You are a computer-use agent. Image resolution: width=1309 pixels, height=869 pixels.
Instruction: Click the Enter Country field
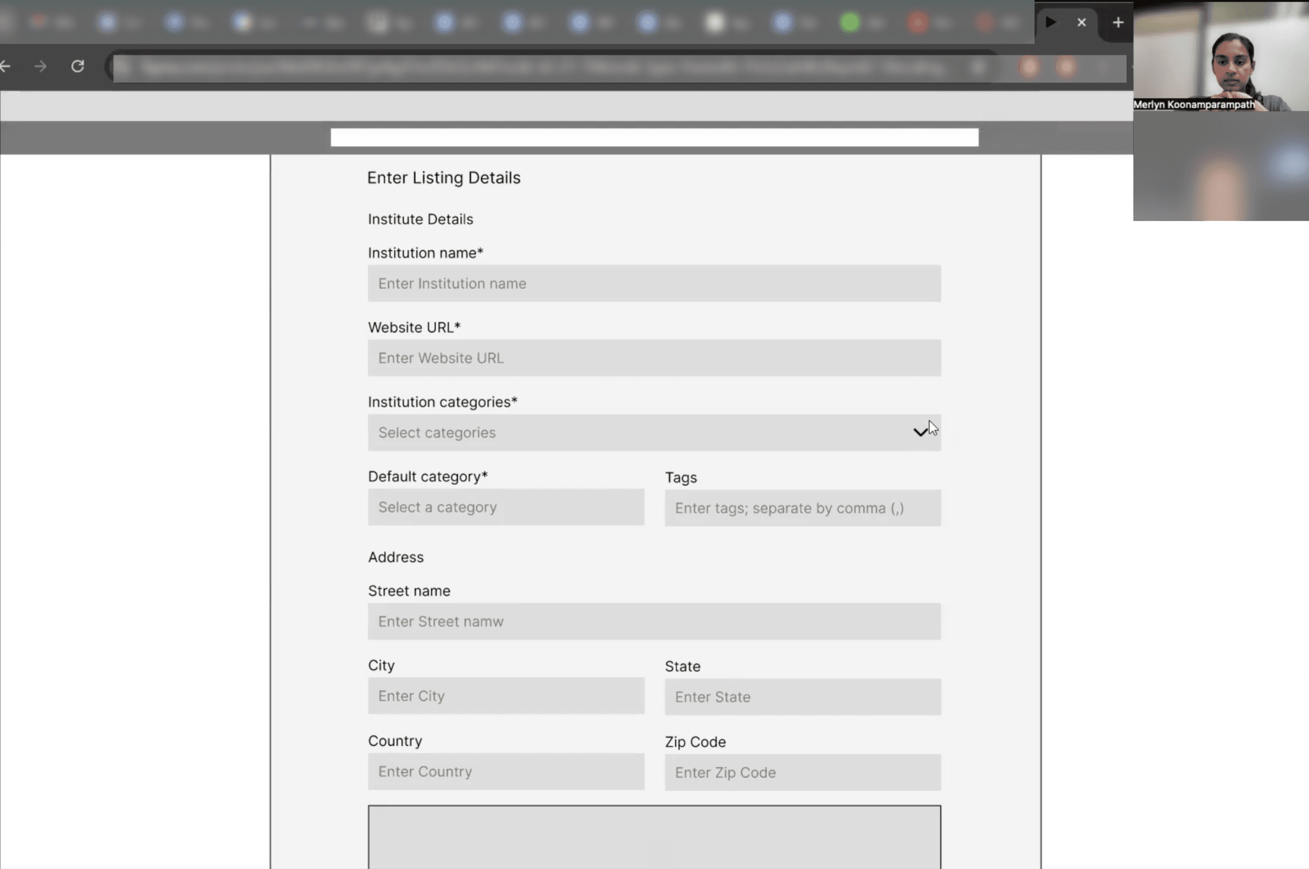(505, 771)
